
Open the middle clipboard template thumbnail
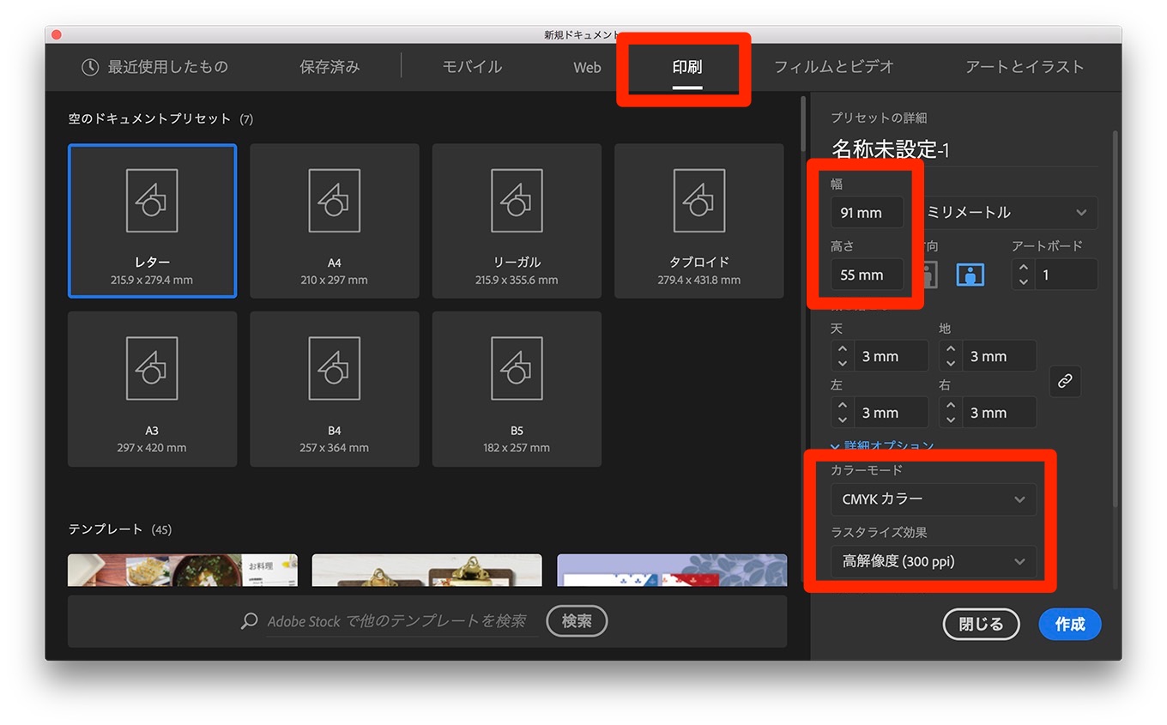pyautogui.click(x=426, y=570)
